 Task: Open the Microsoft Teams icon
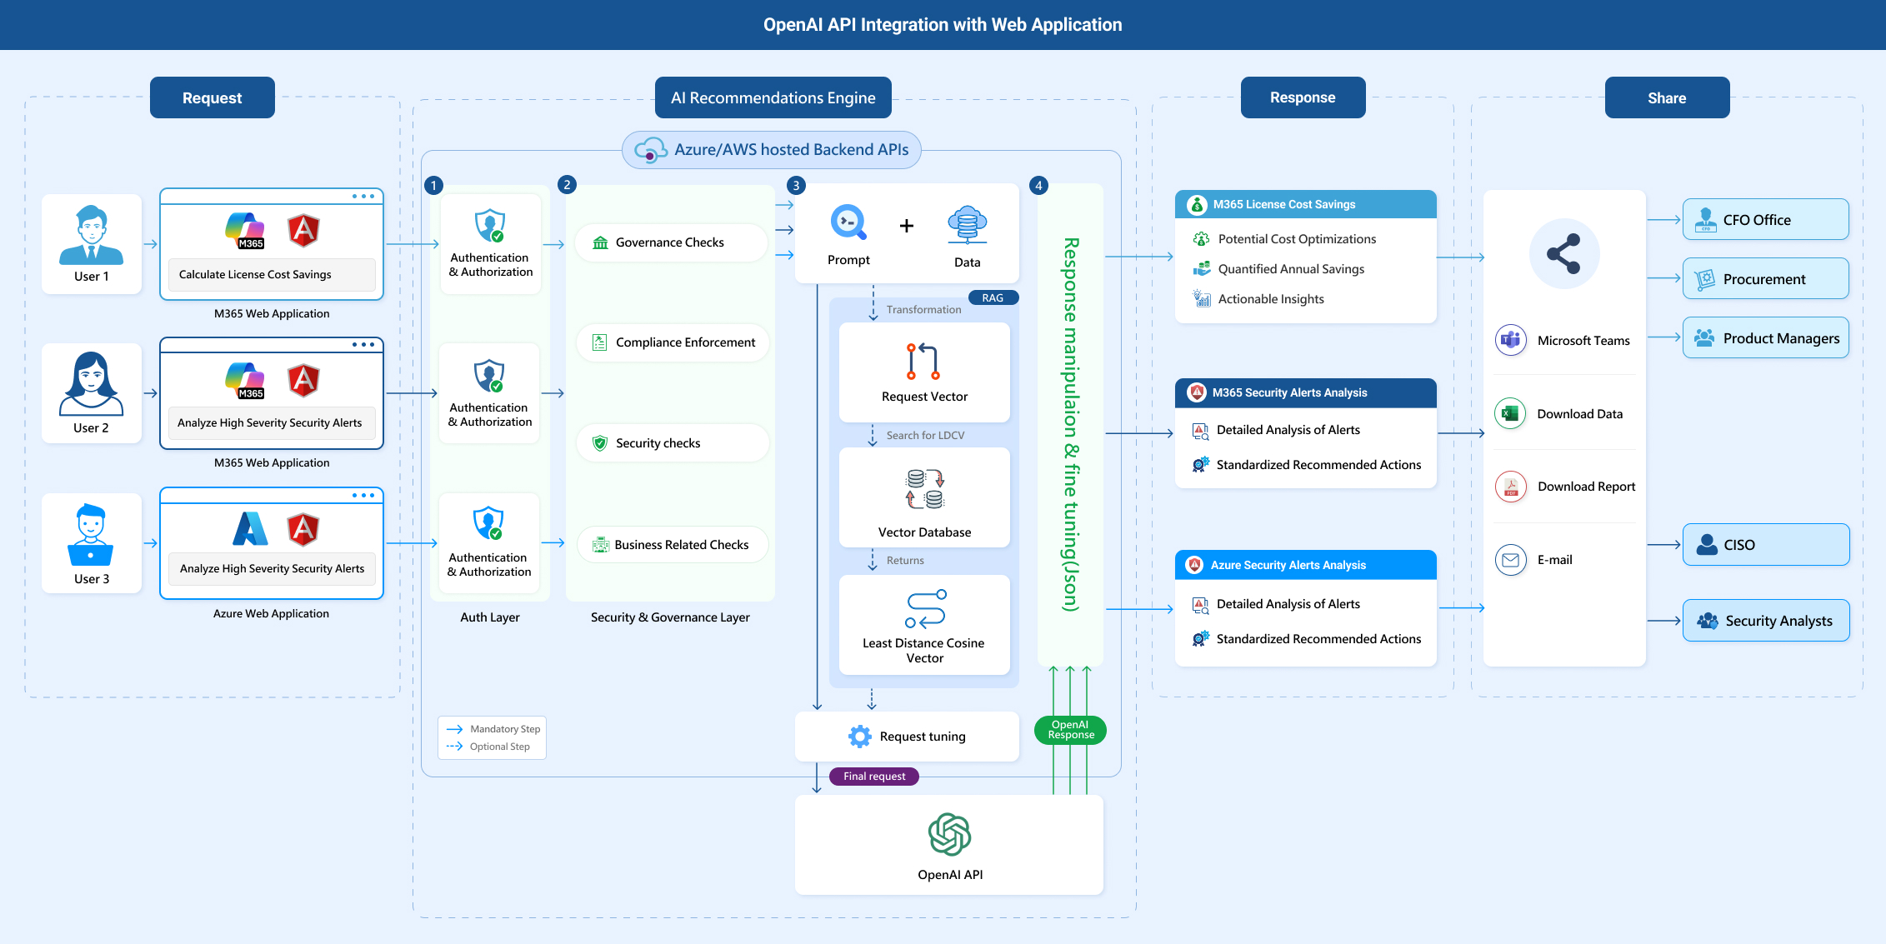(x=1511, y=340)
